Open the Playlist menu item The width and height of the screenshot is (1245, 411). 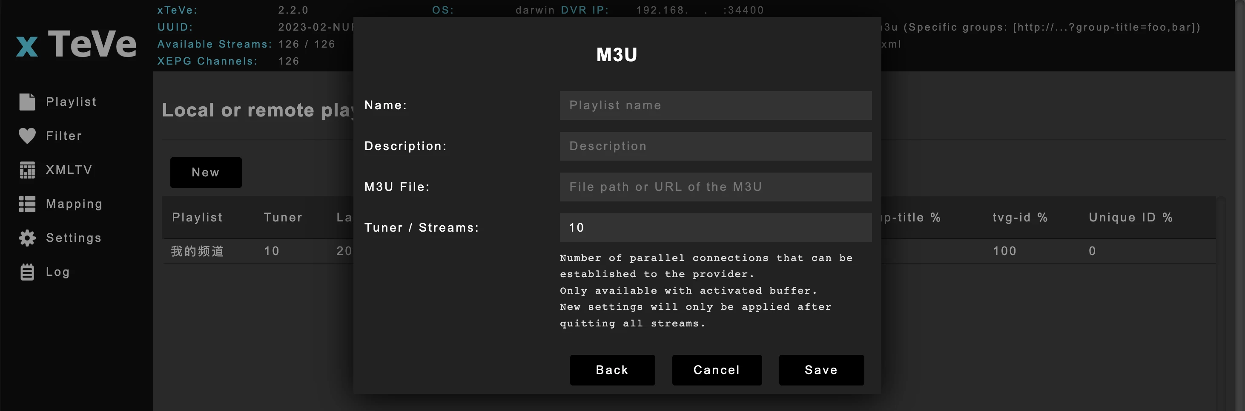point(71,102)
